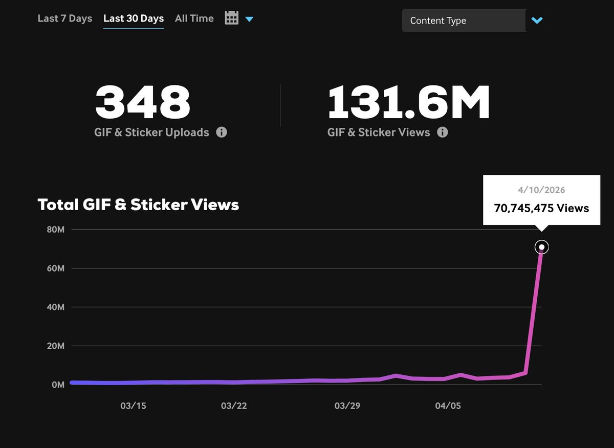This screenshot has height=448, width=614.
Task: Click the 20M y-axis label
Action: coord(55,346)
